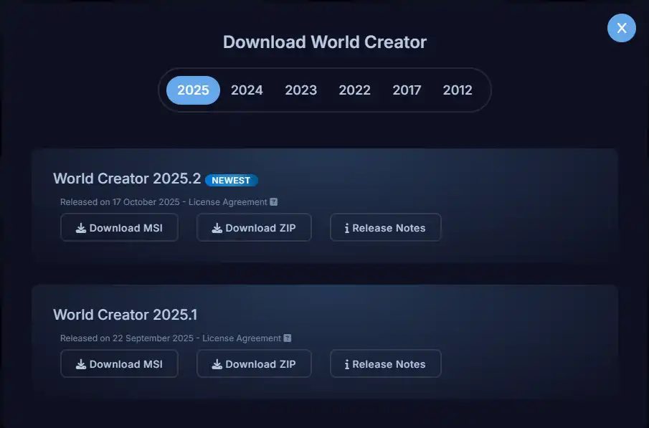Click help icon beside 17 October License Agreement
This screenshot has height=428, width=649.
pos(274,202)
